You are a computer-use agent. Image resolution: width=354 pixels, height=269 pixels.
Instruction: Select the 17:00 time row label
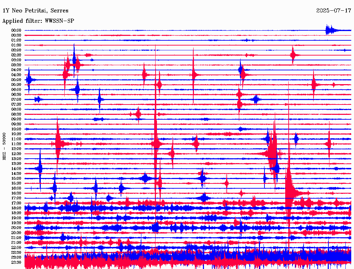(16, 198)
